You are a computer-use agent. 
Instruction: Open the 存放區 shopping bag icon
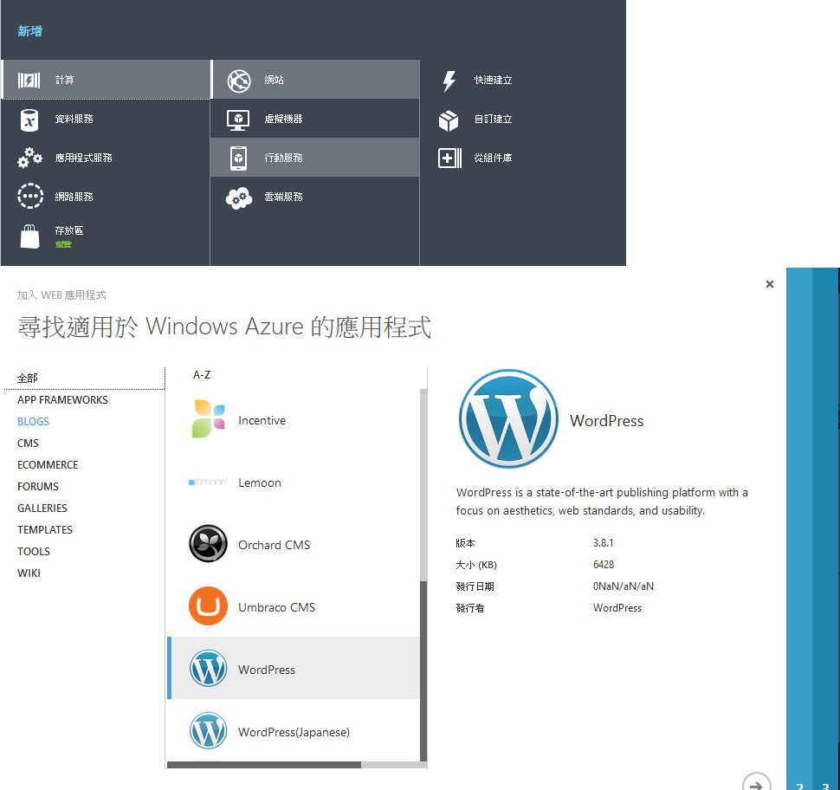pos(29,236)
